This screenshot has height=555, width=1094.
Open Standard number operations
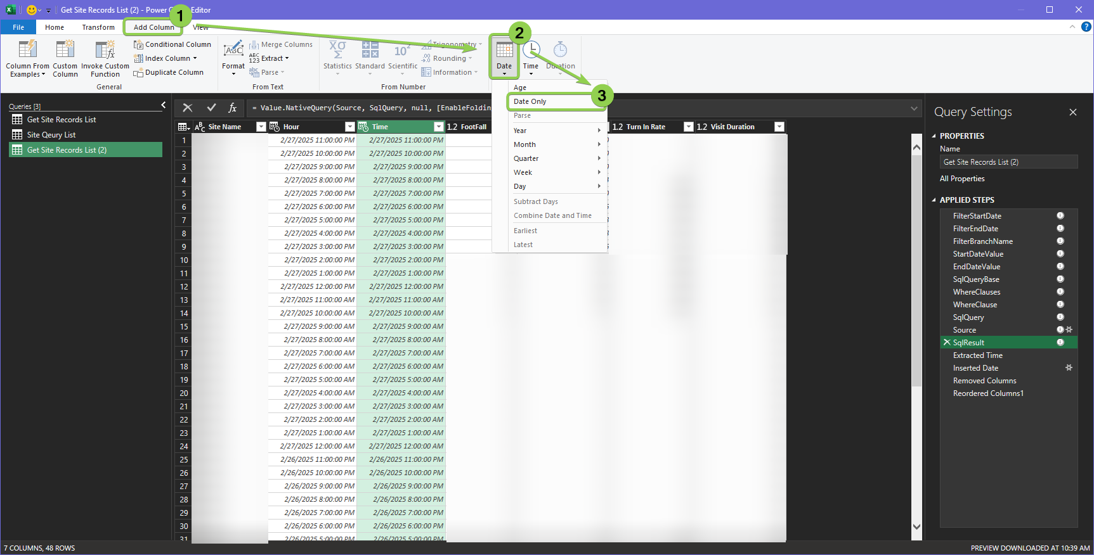click(370, 58)
